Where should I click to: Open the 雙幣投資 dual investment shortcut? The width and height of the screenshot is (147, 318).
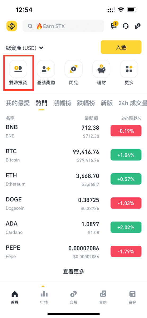coord(18,72)
